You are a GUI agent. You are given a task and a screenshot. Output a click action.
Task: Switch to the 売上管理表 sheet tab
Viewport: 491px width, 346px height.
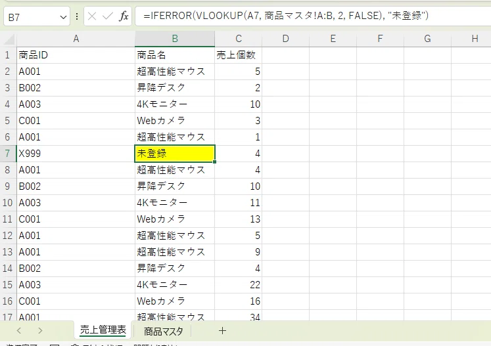coord(103,330)
